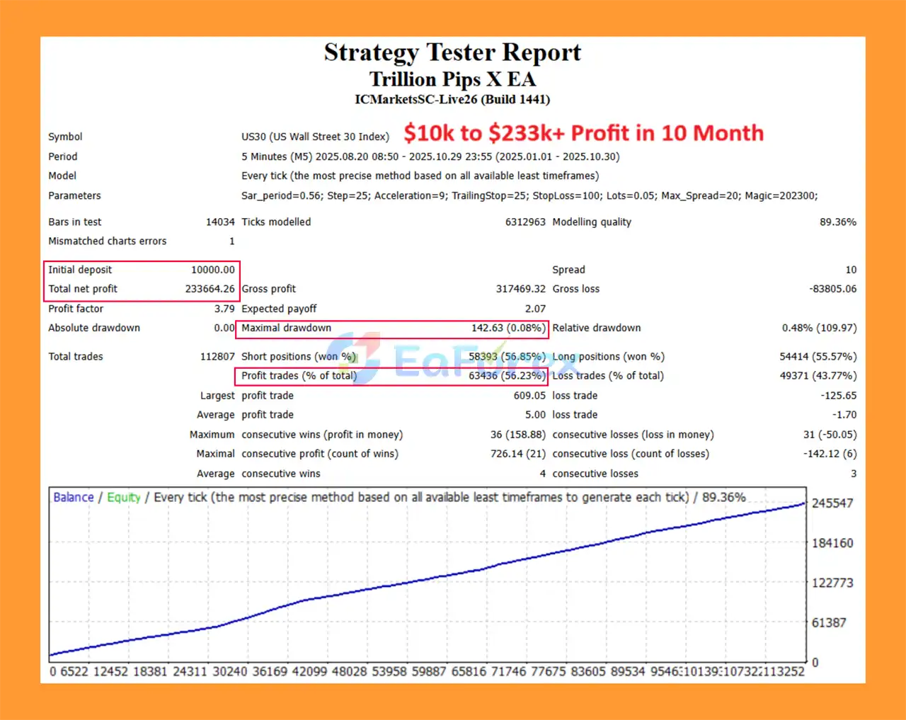Screen dimensions: 906x720
Task: Click the red profit headline text
Action: (584, 133)
